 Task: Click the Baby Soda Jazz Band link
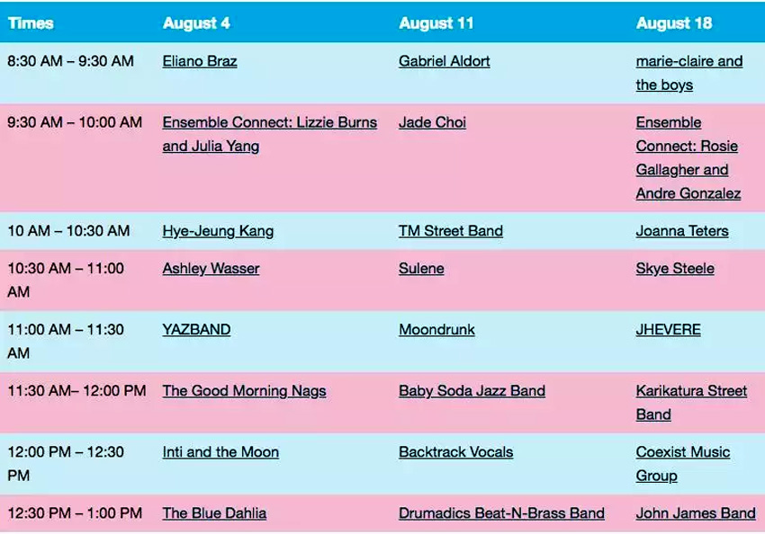pos(472,391)
